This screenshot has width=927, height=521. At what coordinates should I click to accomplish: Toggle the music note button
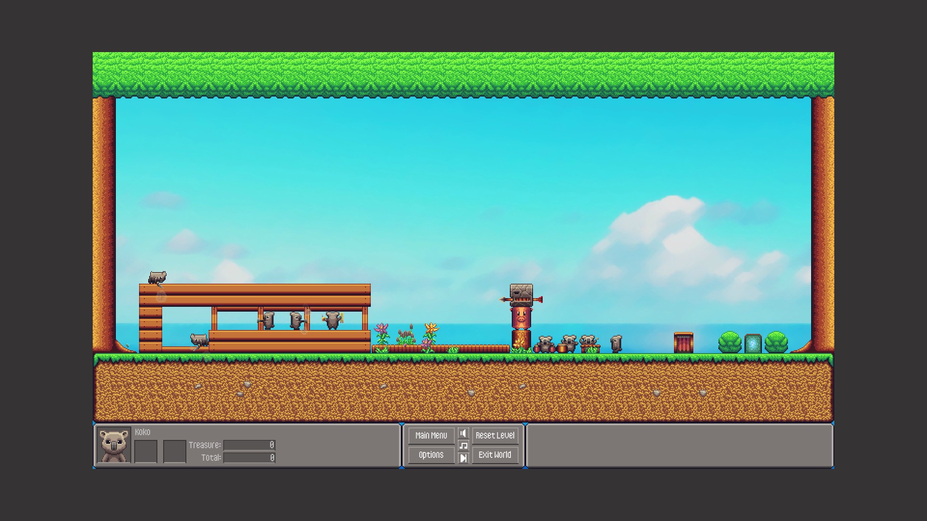point(463,446)
